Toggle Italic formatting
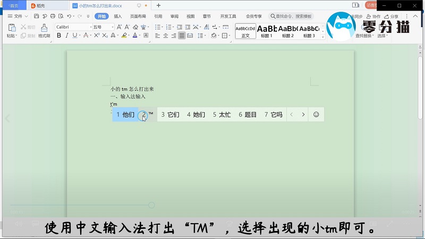The image size is (425, 239). (67, 35)
